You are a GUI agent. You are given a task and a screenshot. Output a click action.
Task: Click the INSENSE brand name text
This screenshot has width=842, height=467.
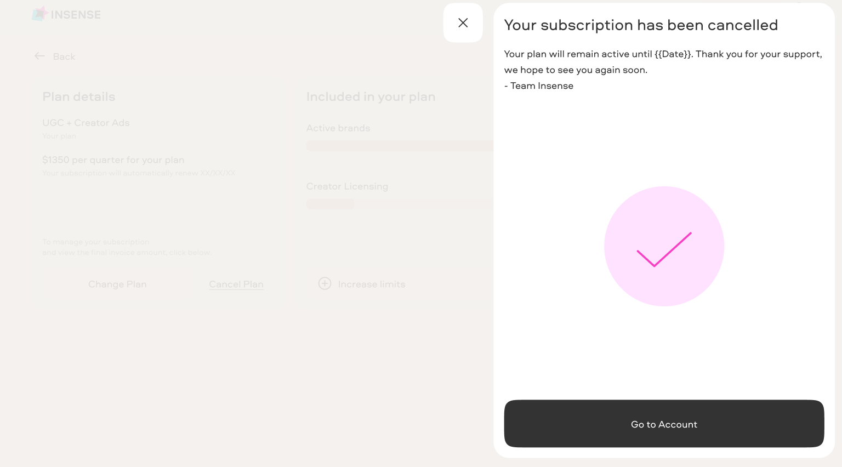click(76, 15)
